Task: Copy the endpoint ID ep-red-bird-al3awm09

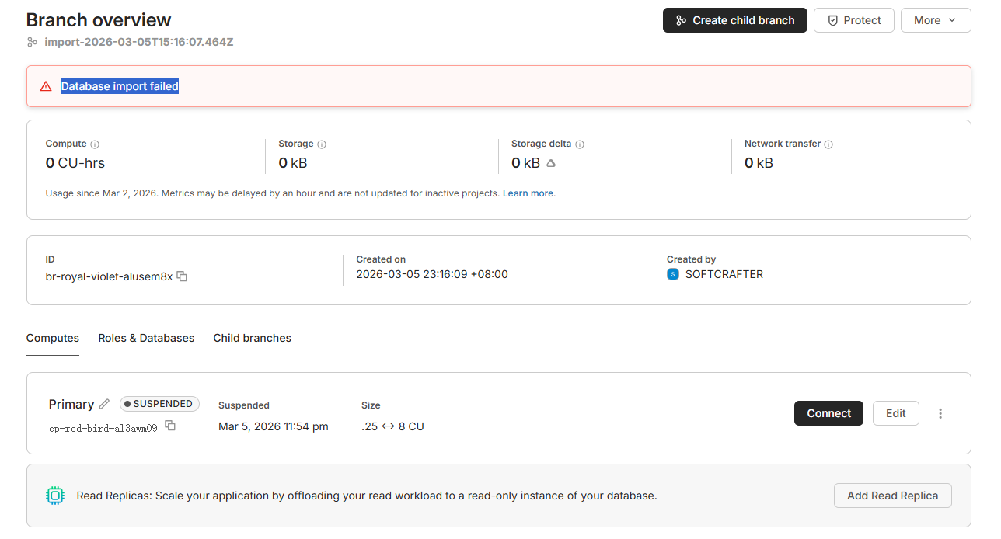Action: pyautogui.click(x=170, y=426)
